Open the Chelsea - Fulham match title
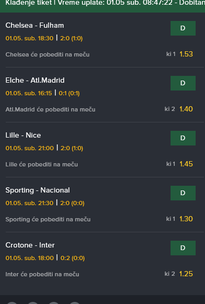Viewport: 205px width, 304px height. point(34,26)
